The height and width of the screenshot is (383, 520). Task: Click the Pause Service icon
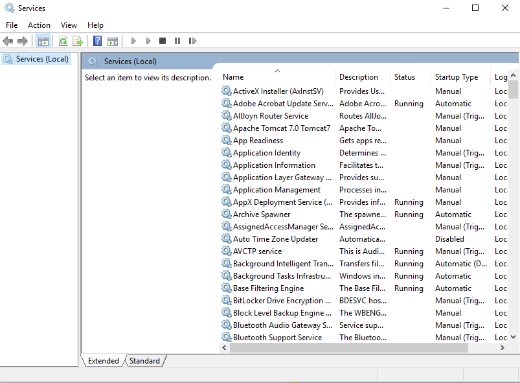[177, 41]
